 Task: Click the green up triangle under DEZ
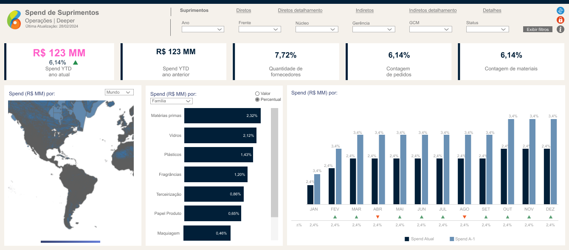pyautogui.click(x=551, y=217)
